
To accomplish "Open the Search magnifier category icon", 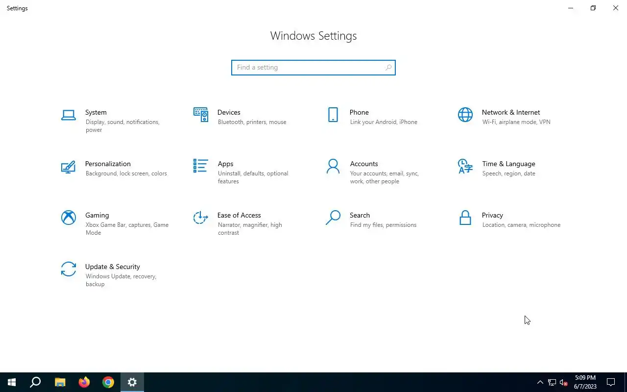I will pos(333,218).
